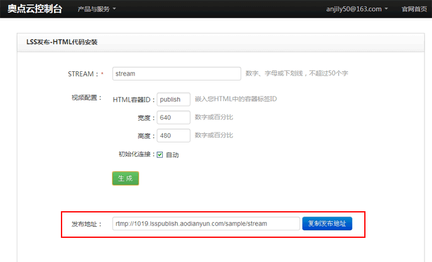
Task: Select the 宽度 field showing 640
Action: click(173, 118)
